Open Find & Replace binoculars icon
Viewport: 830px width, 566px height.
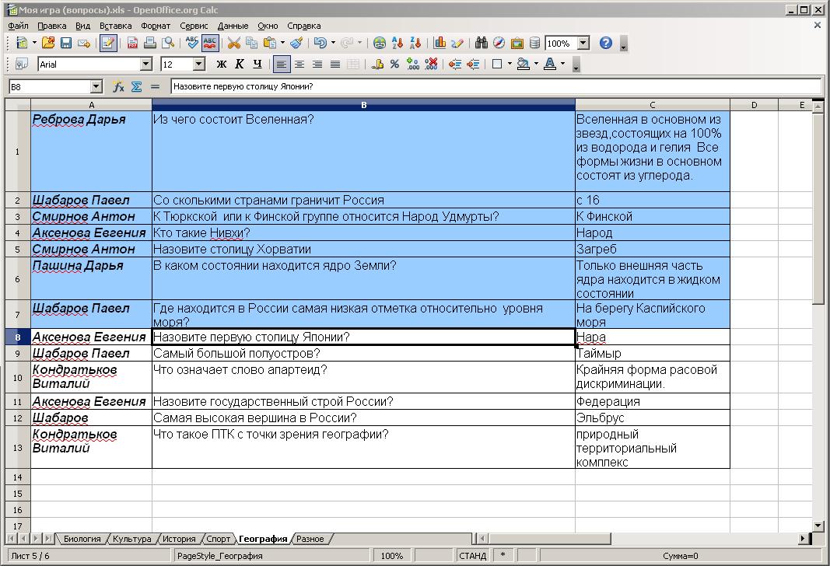[482, 44]
